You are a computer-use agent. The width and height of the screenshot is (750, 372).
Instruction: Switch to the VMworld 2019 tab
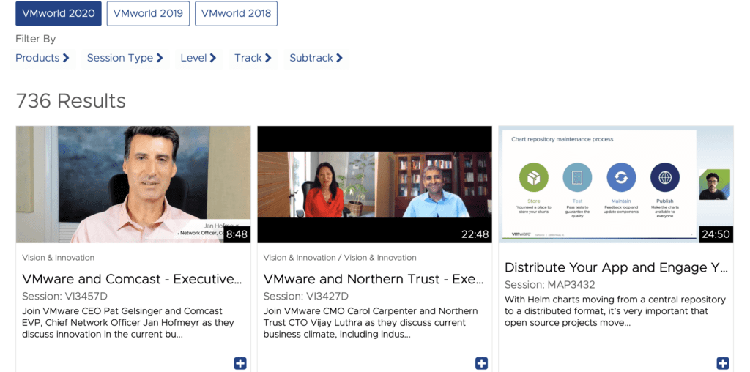pos(148,13)
